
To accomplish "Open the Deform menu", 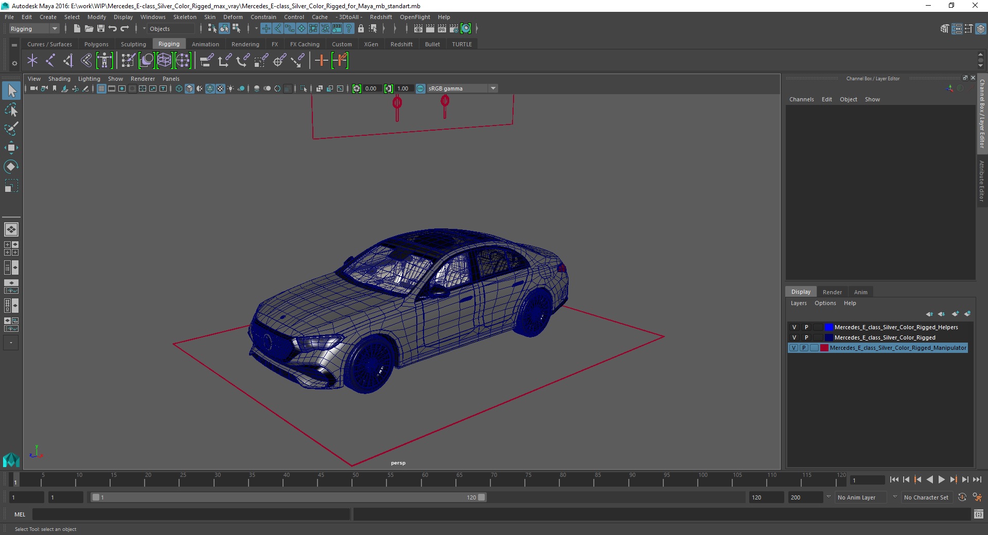I will tap(233, 17).
